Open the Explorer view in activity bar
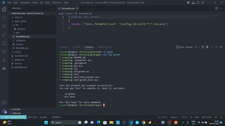This screenshot has height=126, width=225. pos(4,9)
